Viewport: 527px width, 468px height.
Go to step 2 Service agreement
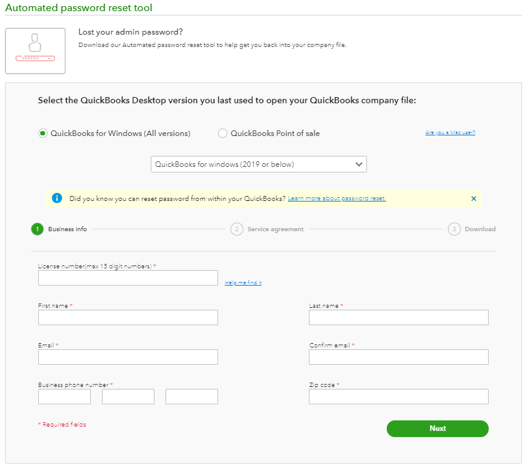coord(237,229)
